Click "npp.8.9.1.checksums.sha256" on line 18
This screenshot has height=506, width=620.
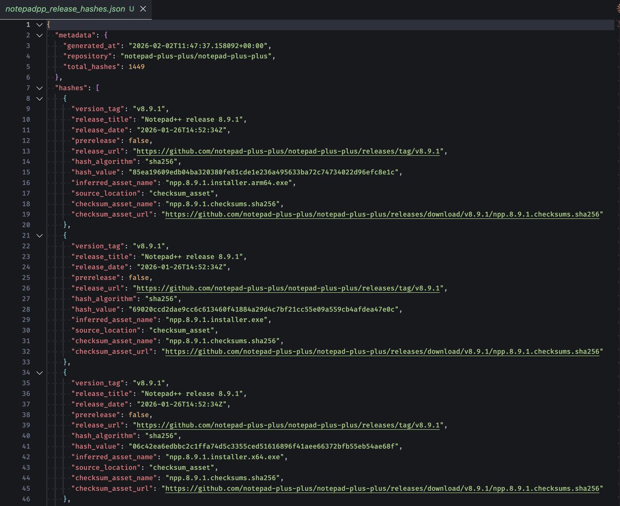tap(224, 204)
